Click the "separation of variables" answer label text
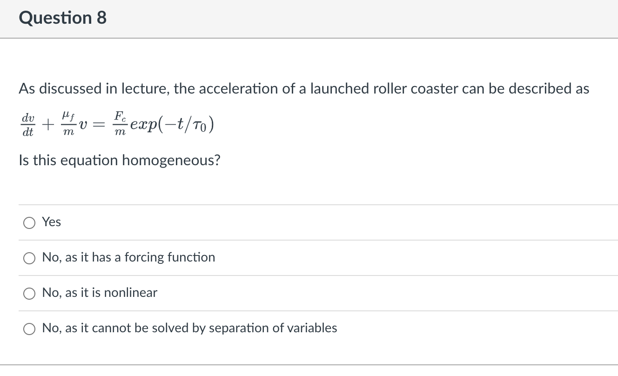The width and height of the screenshot is (618, 376). click(189, 328)
